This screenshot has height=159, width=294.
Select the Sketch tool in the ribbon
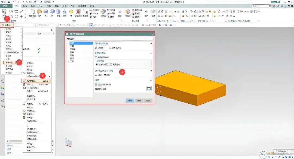click(4, 11)
